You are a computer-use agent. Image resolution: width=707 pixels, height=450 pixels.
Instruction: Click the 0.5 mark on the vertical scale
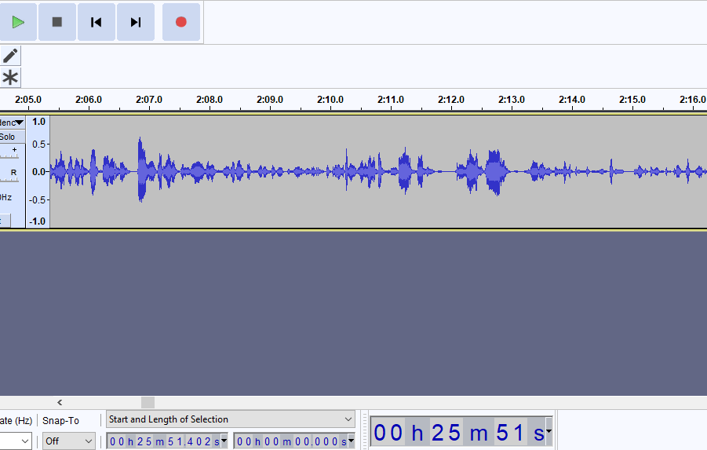pos(38,145)
